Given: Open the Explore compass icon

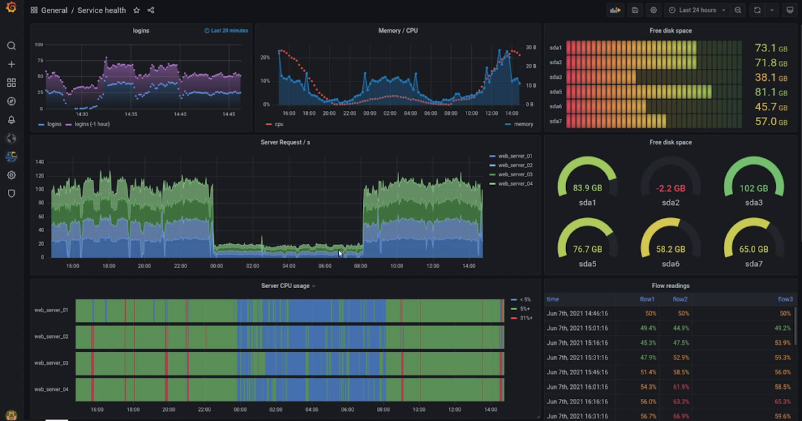Looking at the screenshot, I should coord(11,102).
